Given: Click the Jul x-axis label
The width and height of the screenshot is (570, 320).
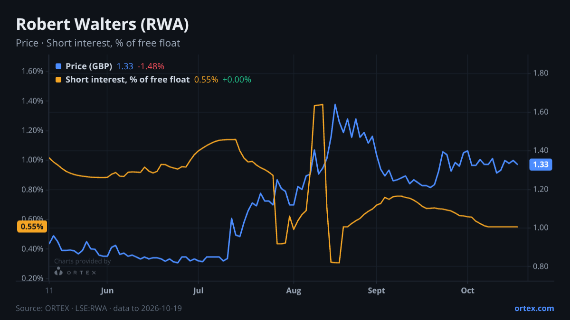Looking at the screenshot, I should [x=199, y=290].
